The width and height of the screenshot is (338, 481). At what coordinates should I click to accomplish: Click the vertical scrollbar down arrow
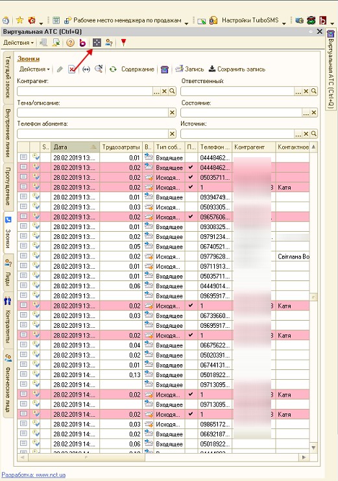tap(313, 447)
